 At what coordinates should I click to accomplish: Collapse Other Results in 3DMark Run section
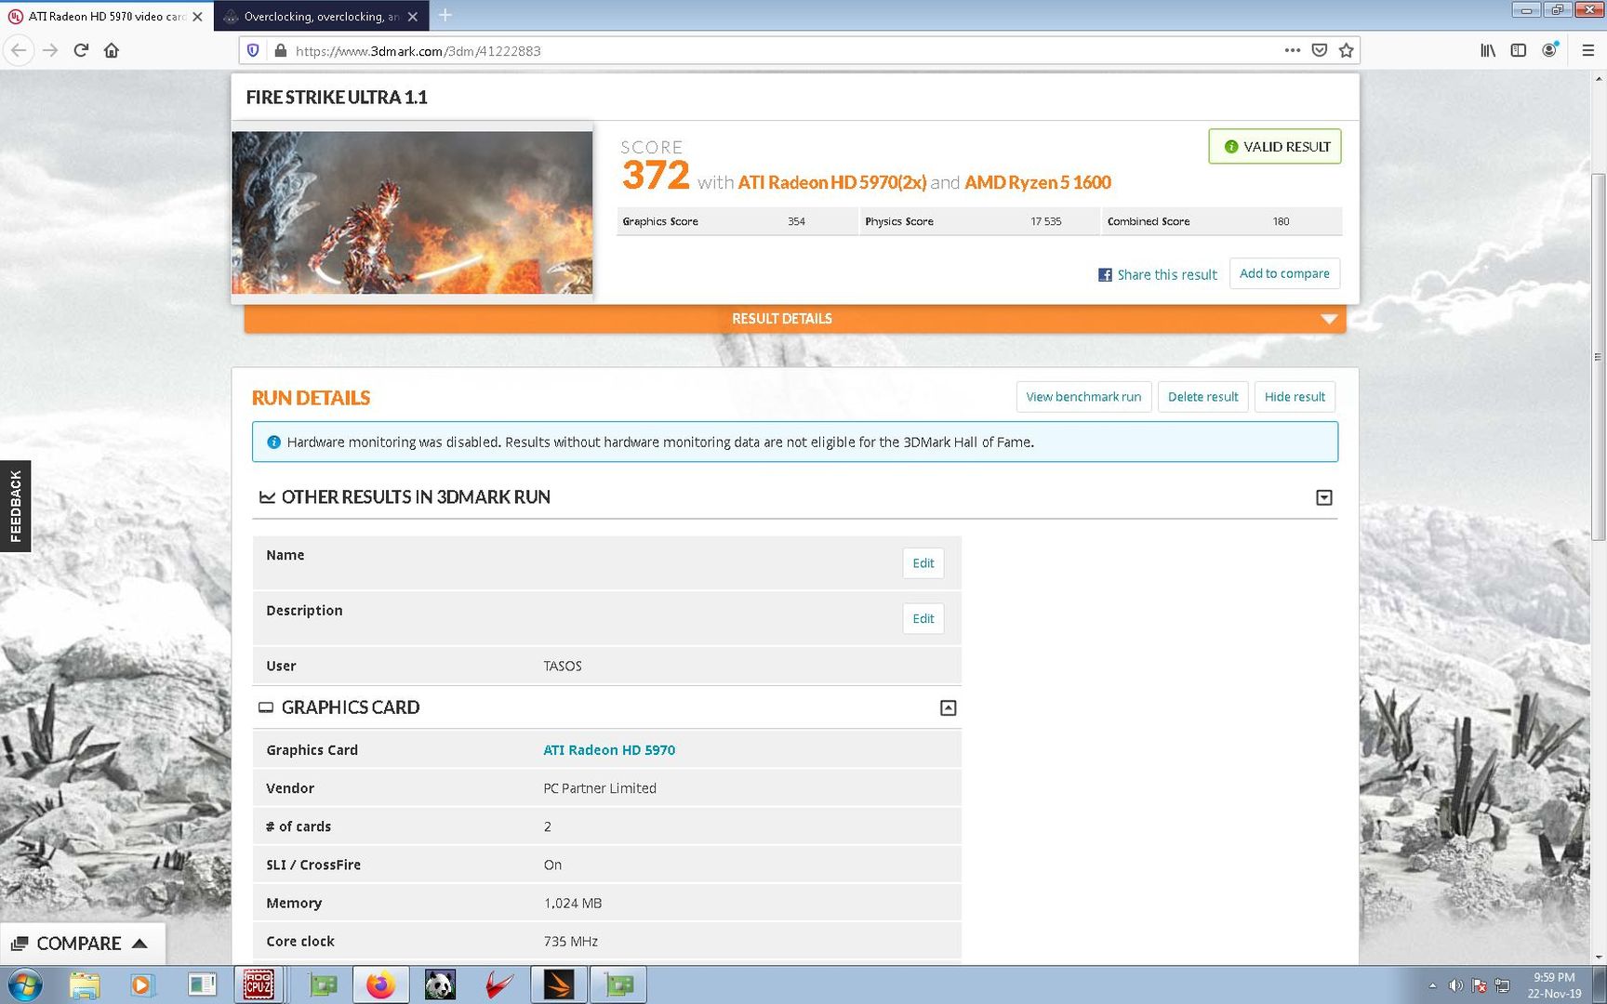coord(1324,497)
